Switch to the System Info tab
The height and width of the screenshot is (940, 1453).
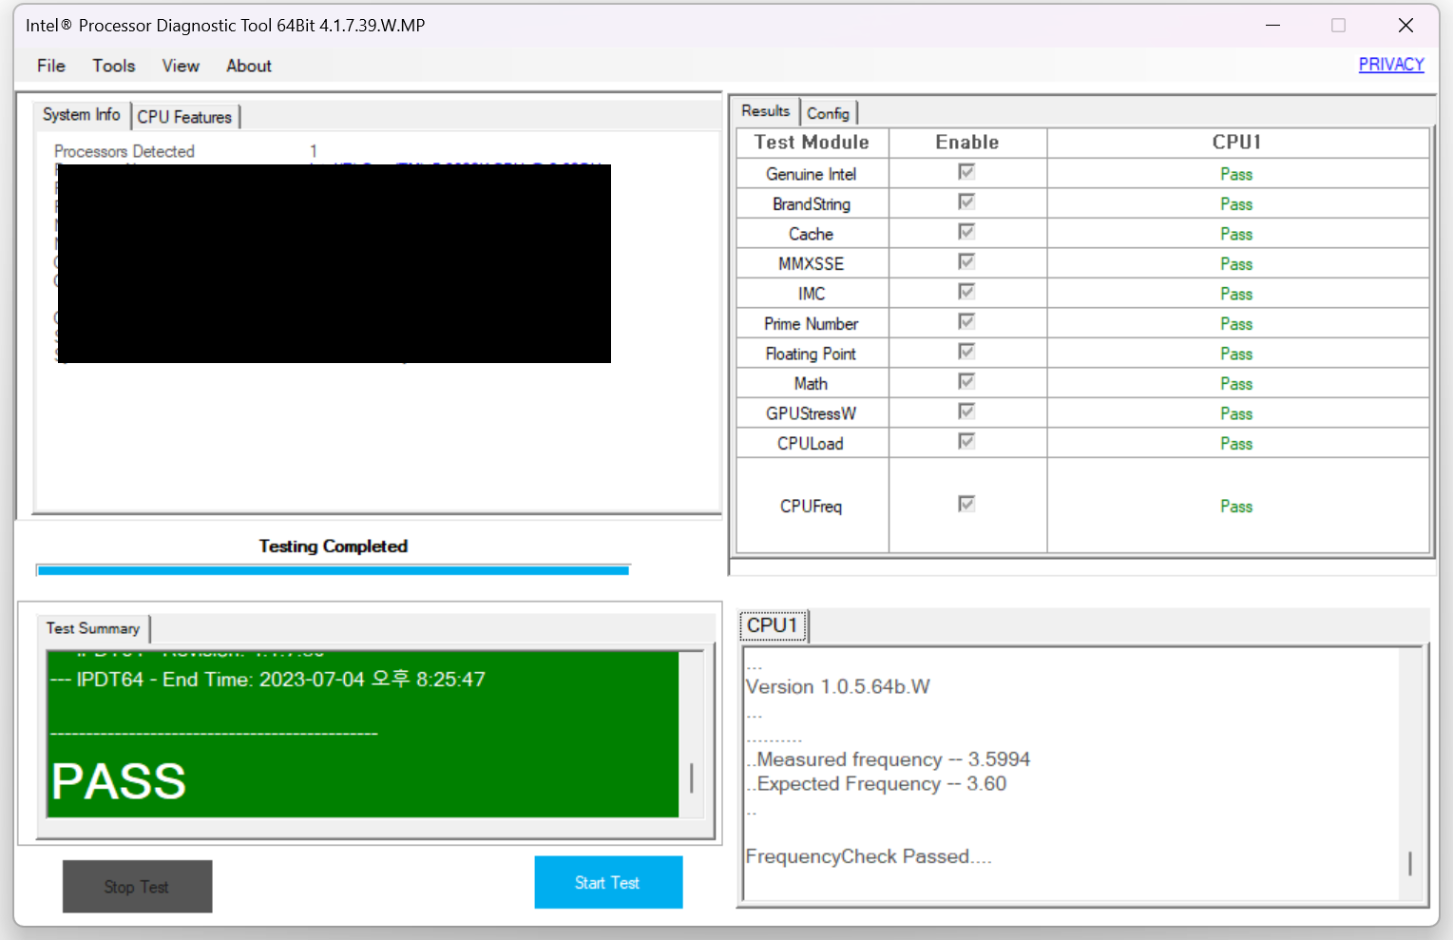tap(82, 115)
